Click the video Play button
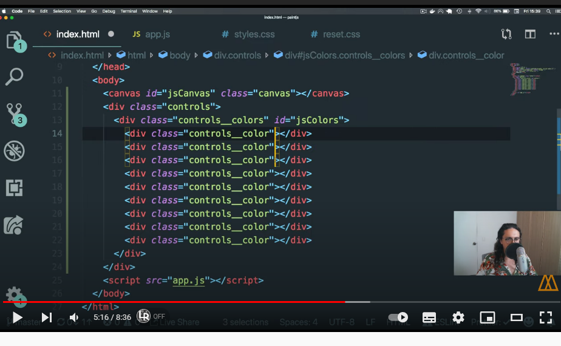The height and width of the screenshot is (346, 561). coord(17,317)
